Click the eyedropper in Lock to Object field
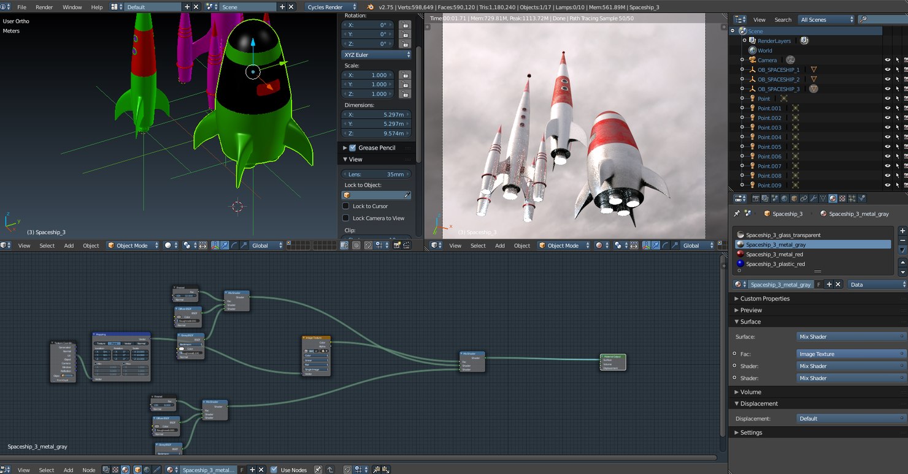This screenshot has width=908, height=474. 407,195
